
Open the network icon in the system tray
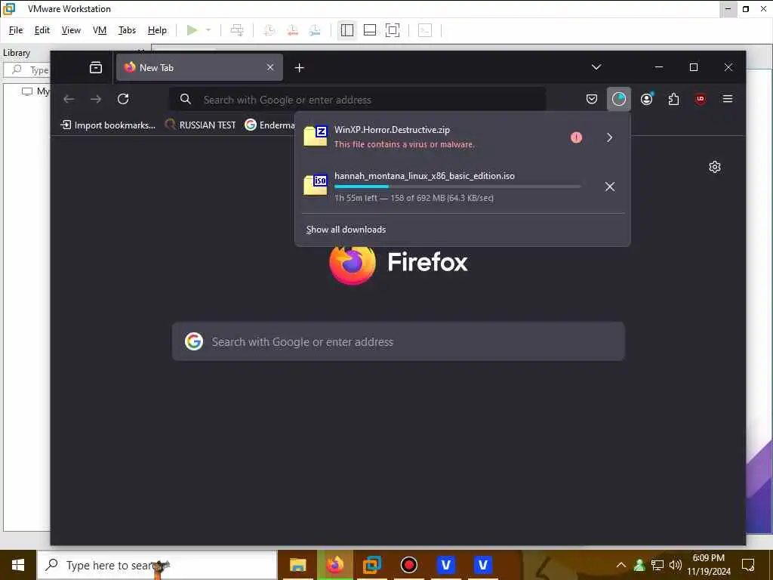pyautogui.click(x=658, y=565)
